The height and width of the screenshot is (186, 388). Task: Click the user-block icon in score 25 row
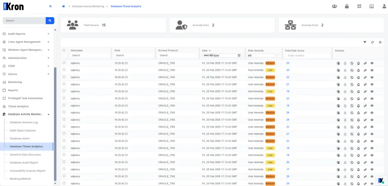[x=338, y=63]
